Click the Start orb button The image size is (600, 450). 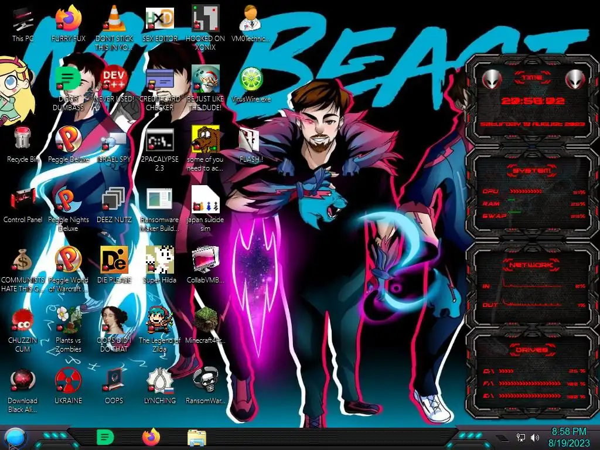15,438
